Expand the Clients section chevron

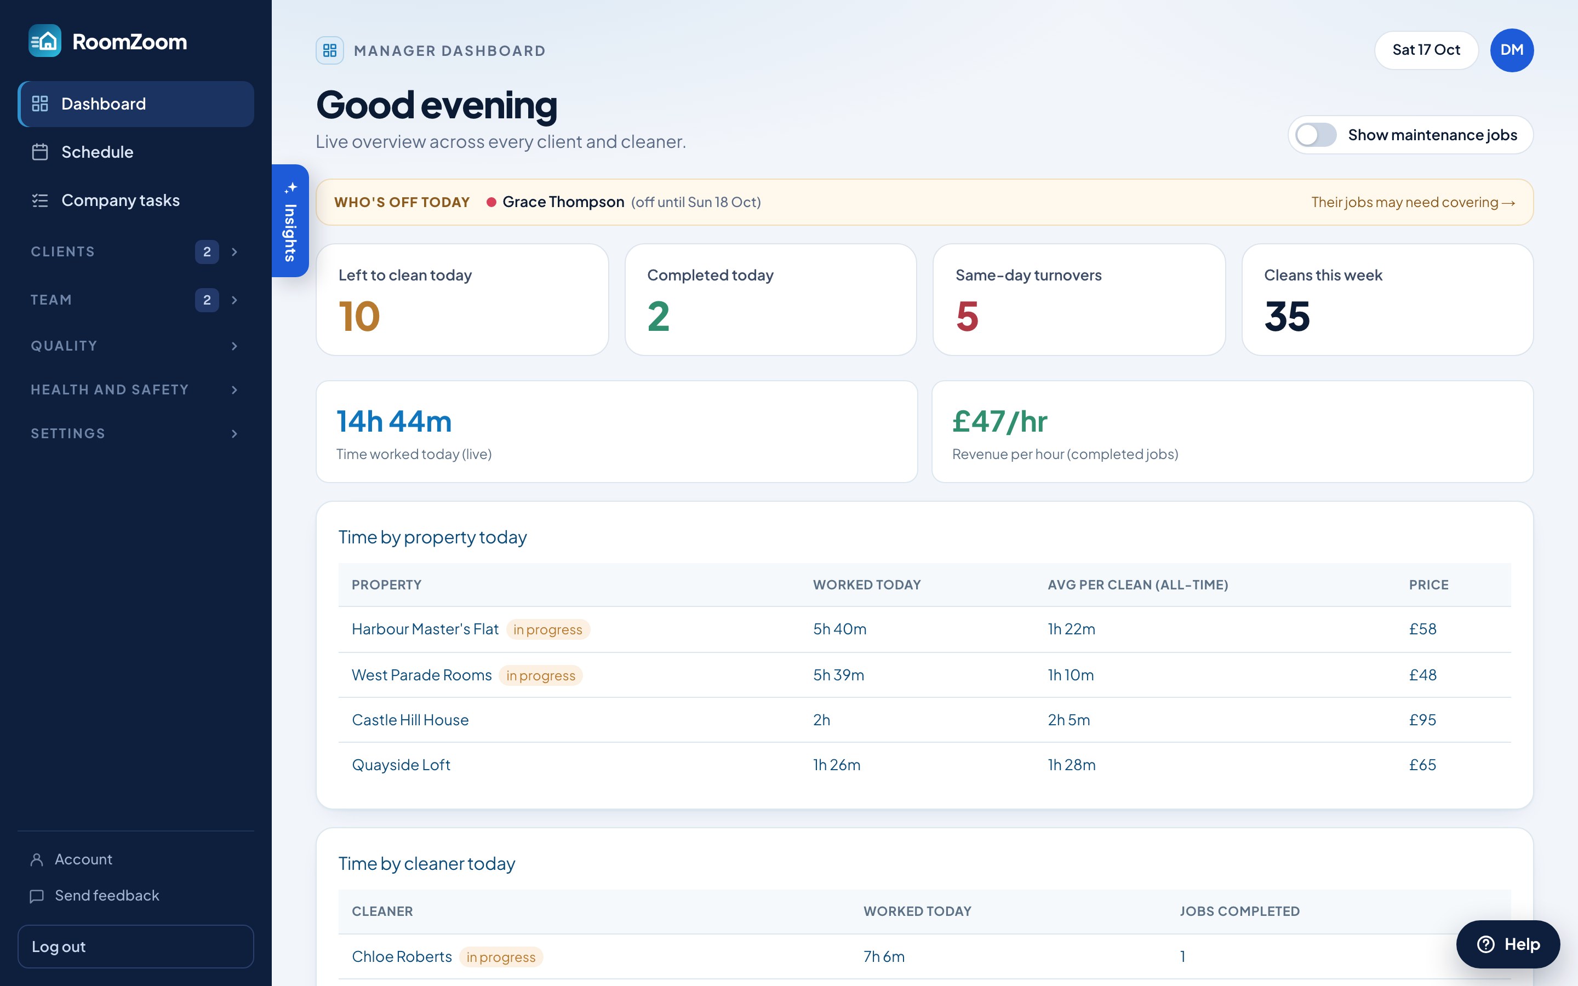(235, 252)
